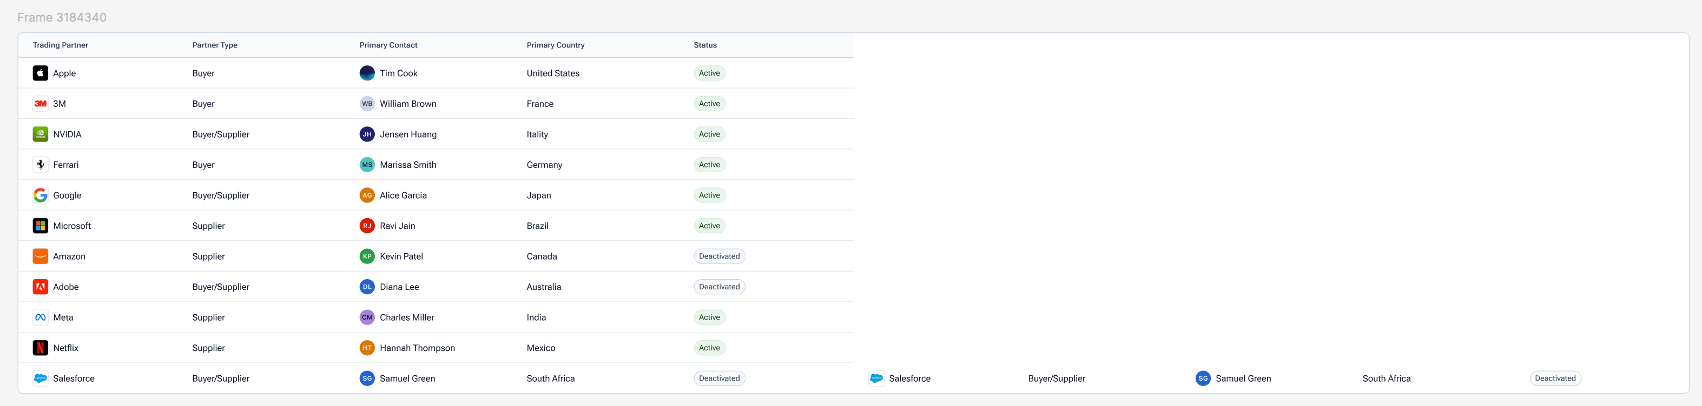Click the Frame 3184340 title label

coord(62,17)
